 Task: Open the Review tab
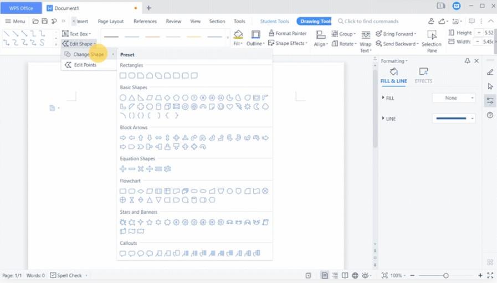(173, 21)
